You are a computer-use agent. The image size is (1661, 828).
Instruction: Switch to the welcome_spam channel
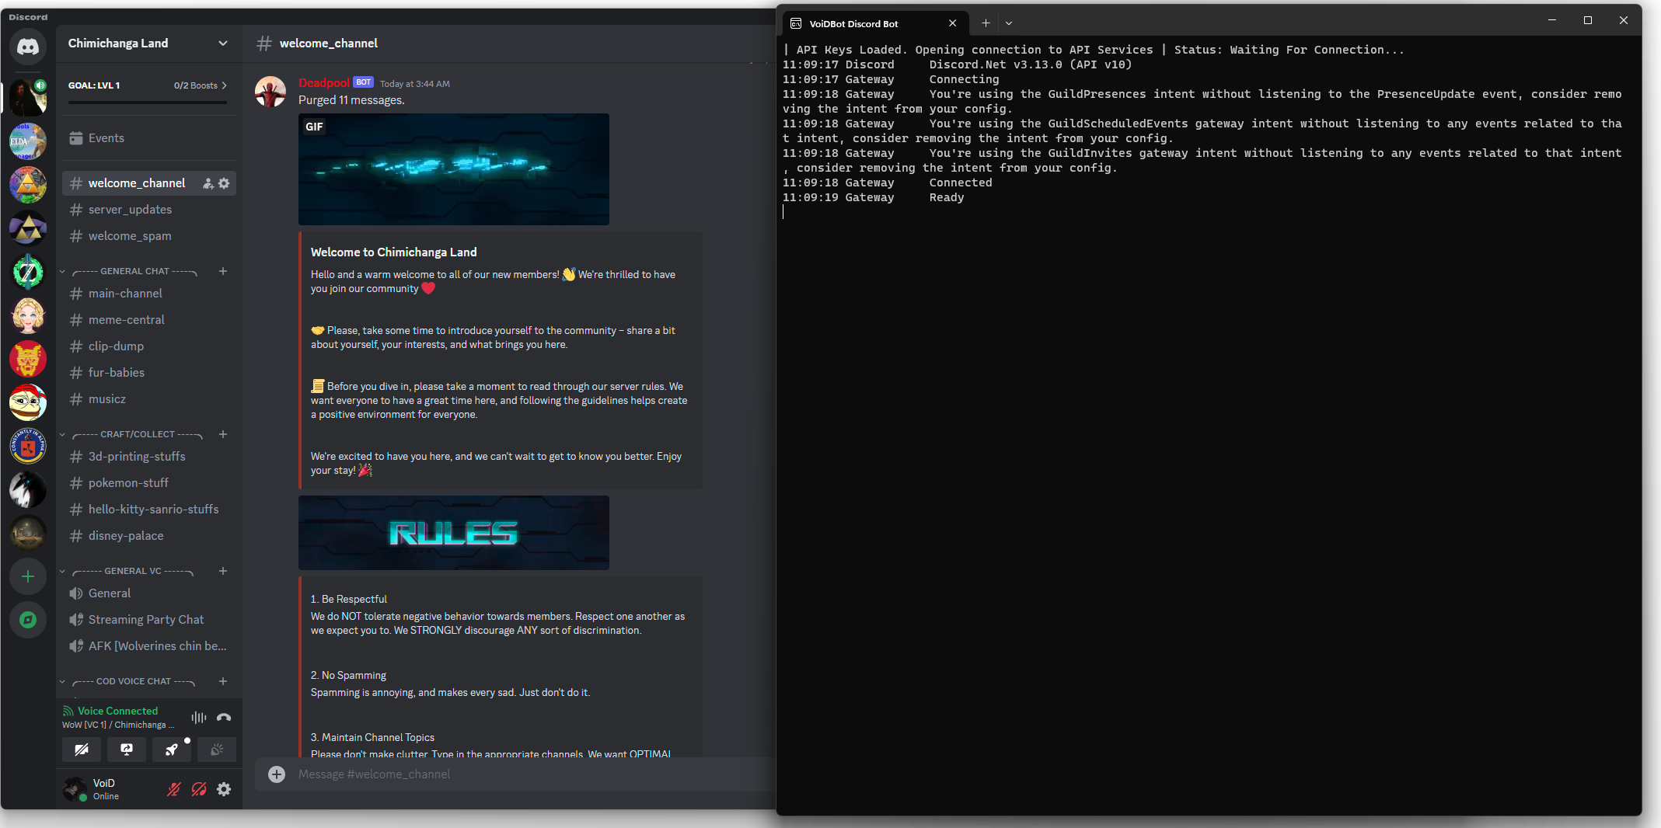149,236
